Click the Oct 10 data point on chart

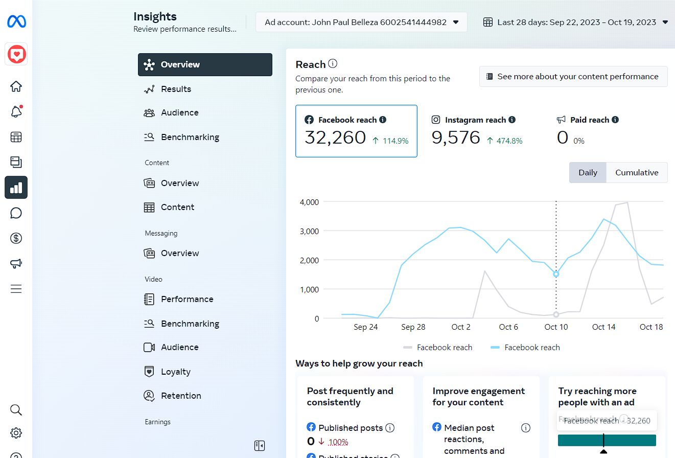(556, 274)
